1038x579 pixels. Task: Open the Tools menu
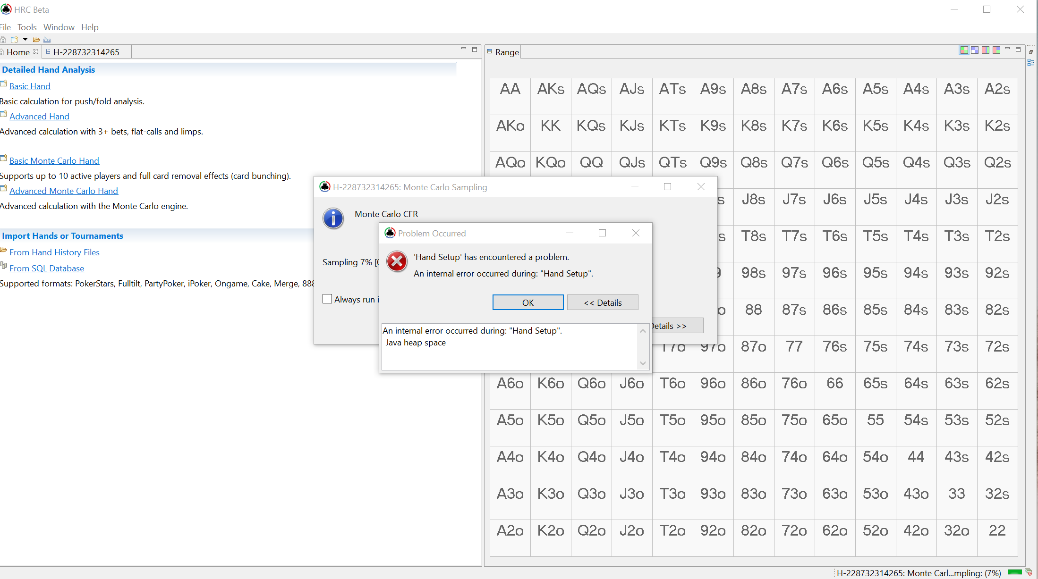pos(27,27)
